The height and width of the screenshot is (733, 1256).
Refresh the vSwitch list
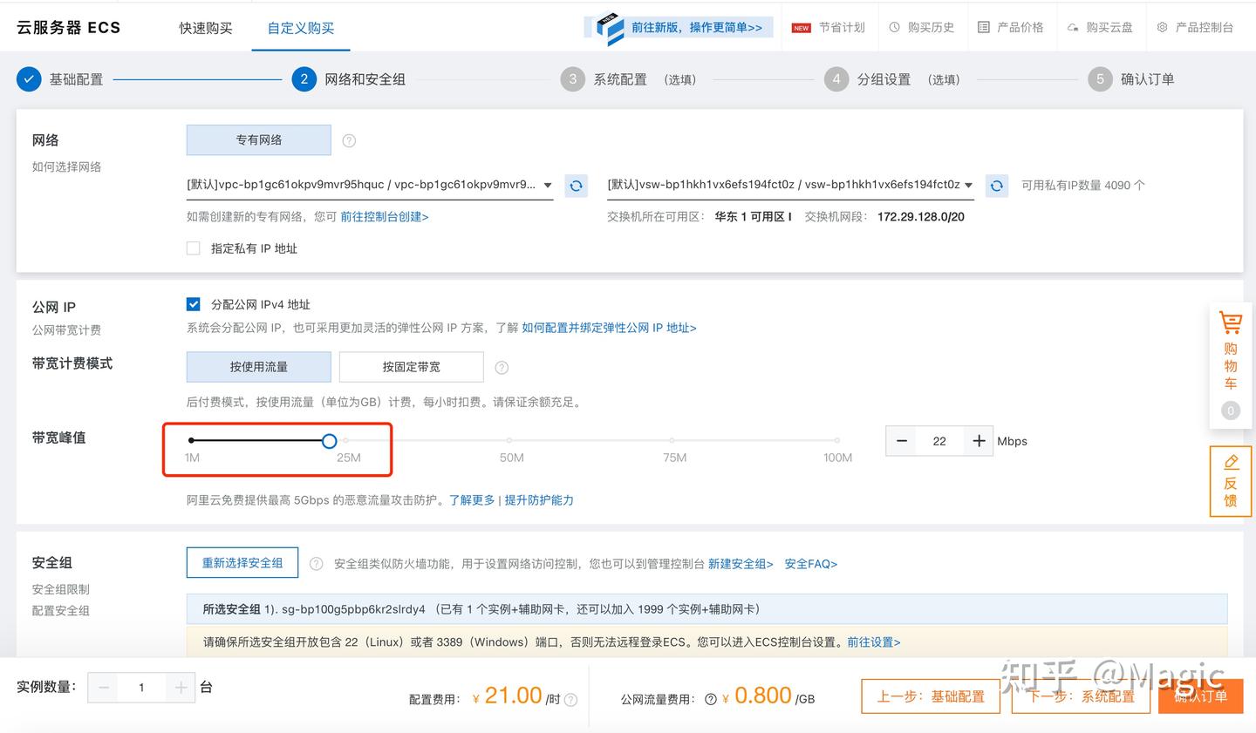(996, 185)
